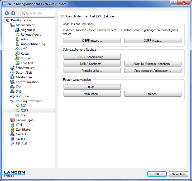This screenshot has width=192, height=181.
Task: Select the Firewall/QoS icon in tree
Action: (x=12, y=120)
